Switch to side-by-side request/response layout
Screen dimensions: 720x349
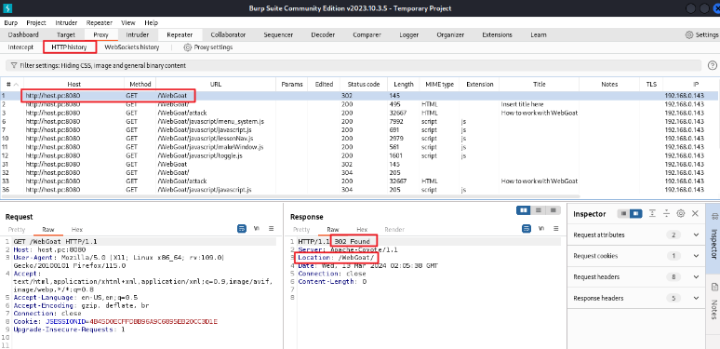(x=523, y=210)
